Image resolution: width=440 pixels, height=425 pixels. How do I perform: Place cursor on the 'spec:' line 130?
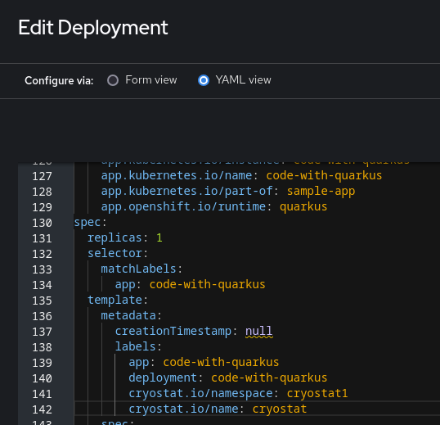(90, 223)
